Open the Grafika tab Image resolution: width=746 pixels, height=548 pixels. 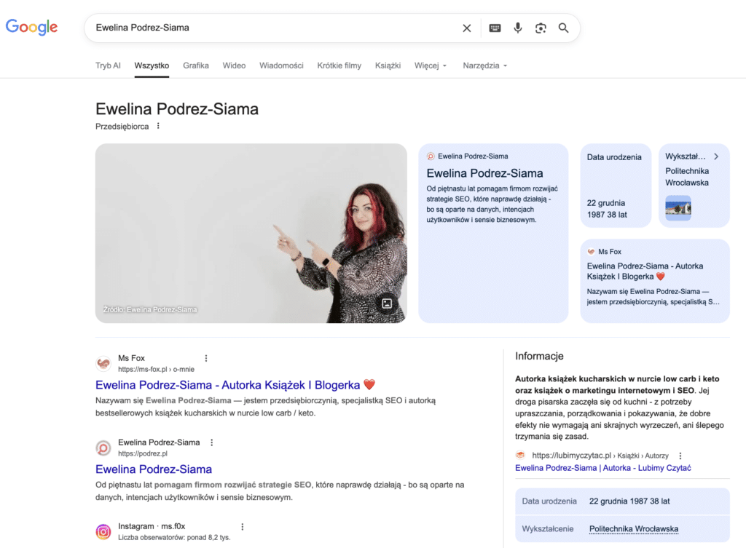coord(196,65)
